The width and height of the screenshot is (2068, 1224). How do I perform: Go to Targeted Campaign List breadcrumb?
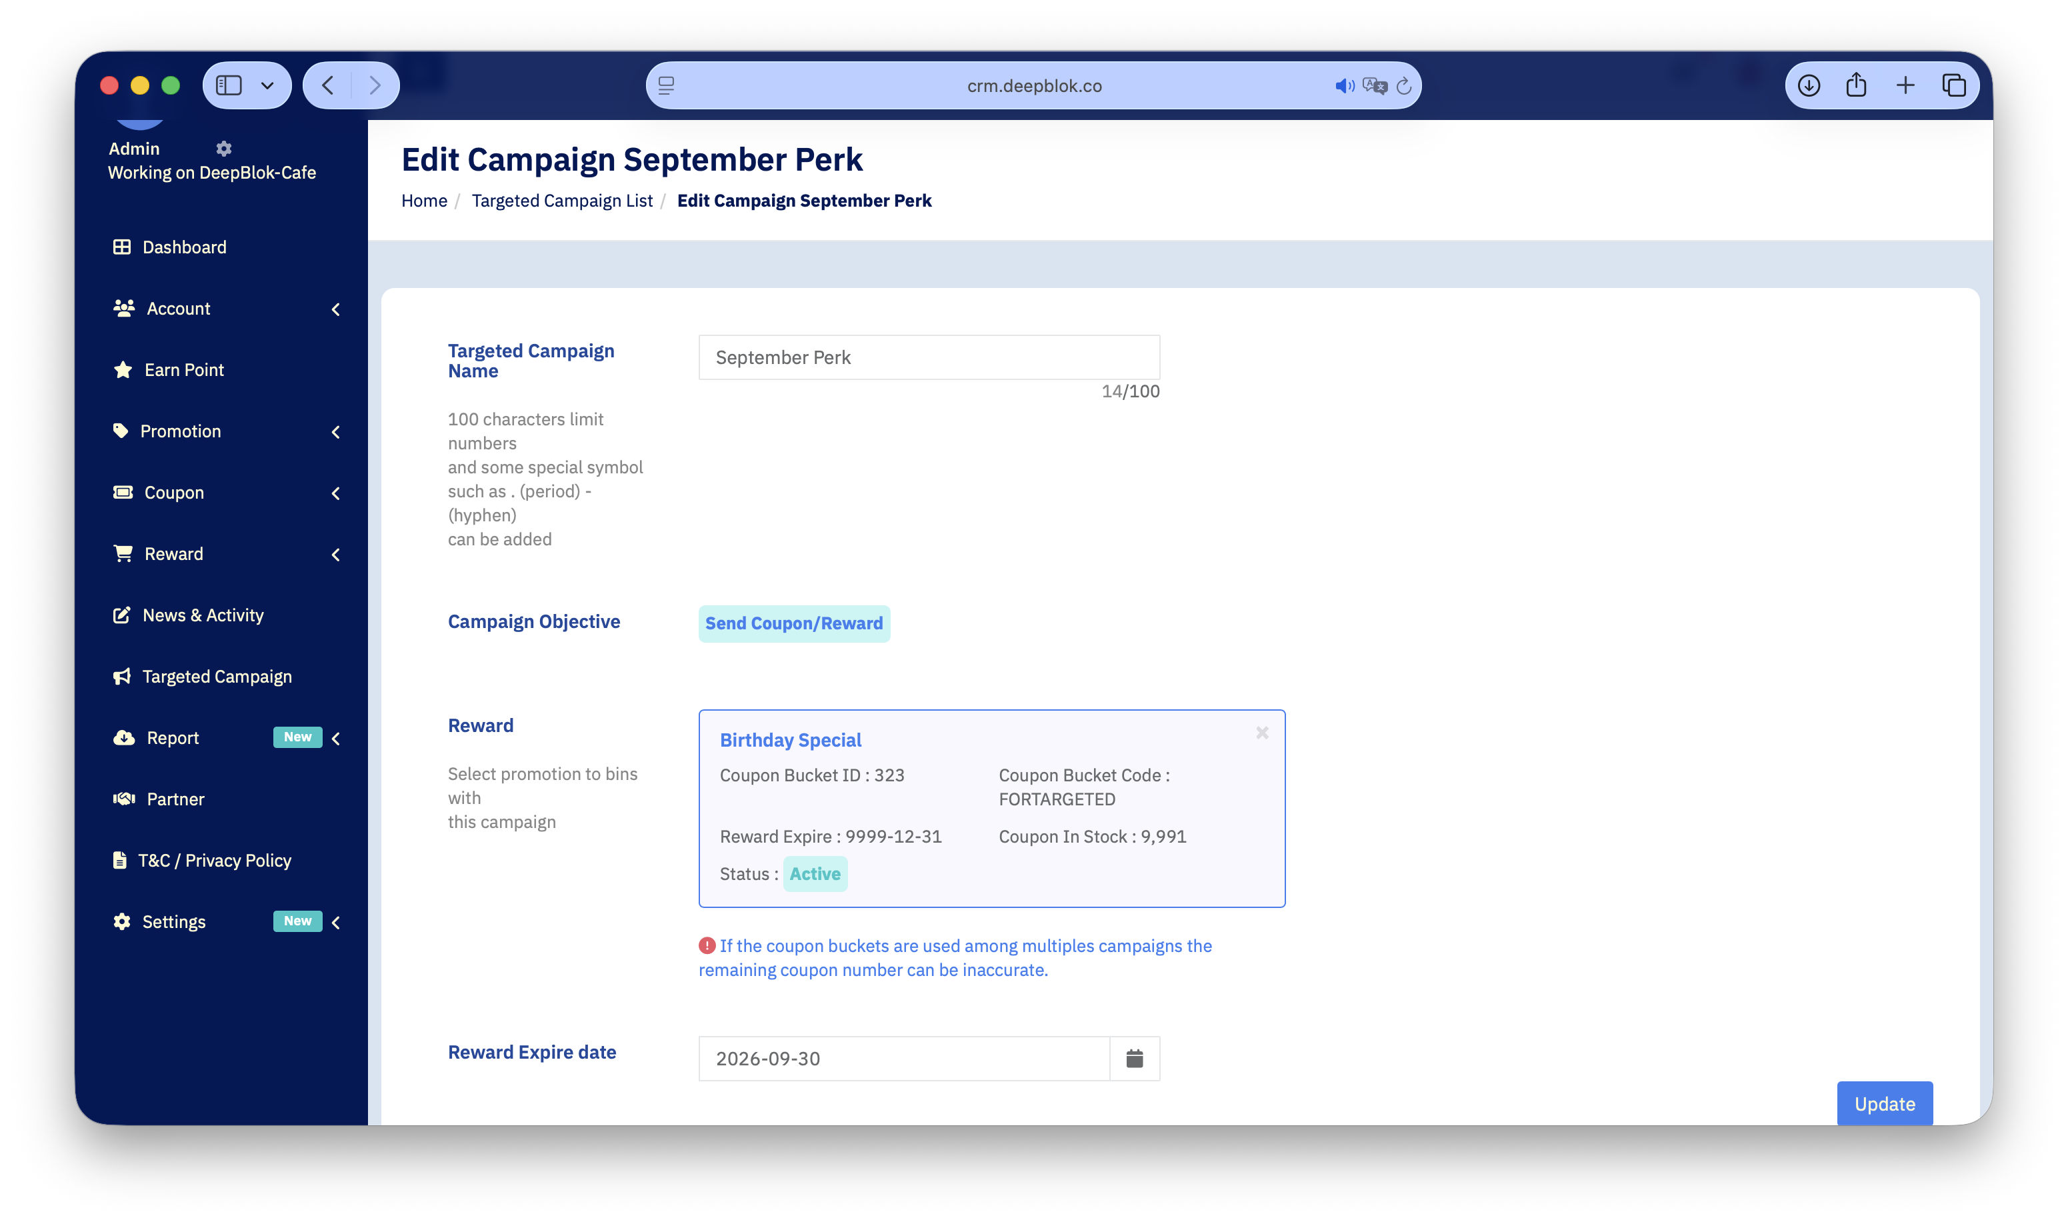click(x=561, y=201)
